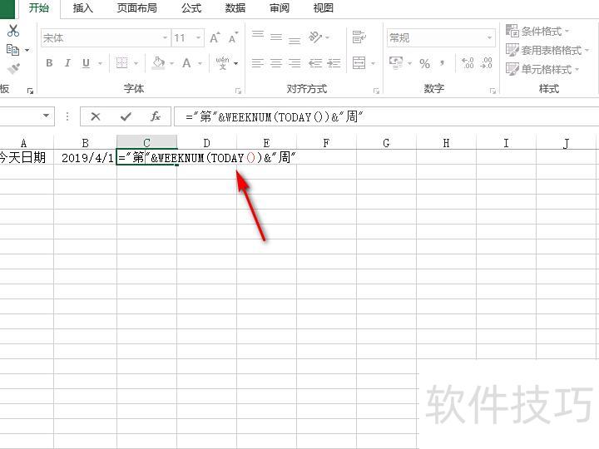Increase indent
The width and height of the screenshot is (599, 449).
pyautogui.click(x=334, y=63)
